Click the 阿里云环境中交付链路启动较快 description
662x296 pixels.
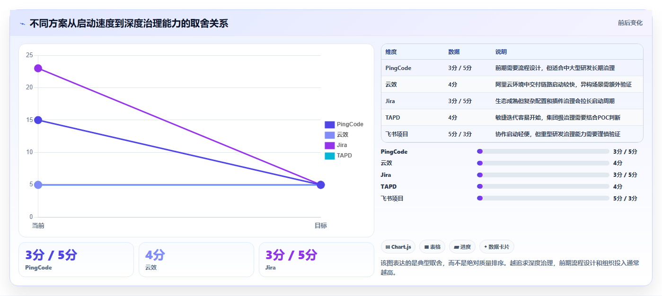point(564,85)
